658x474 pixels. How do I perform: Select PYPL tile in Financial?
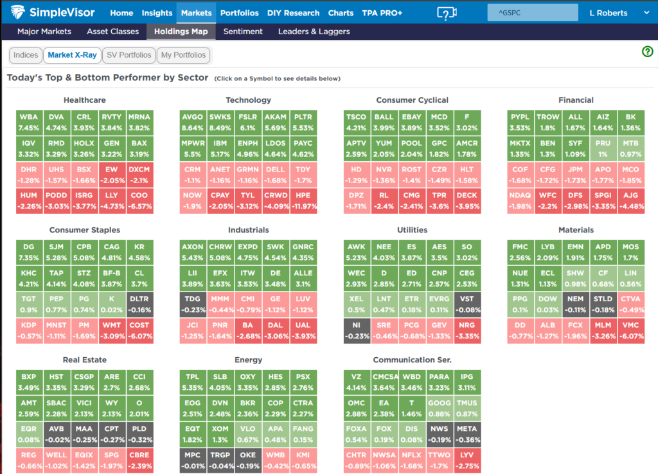(x=520, y=123)
